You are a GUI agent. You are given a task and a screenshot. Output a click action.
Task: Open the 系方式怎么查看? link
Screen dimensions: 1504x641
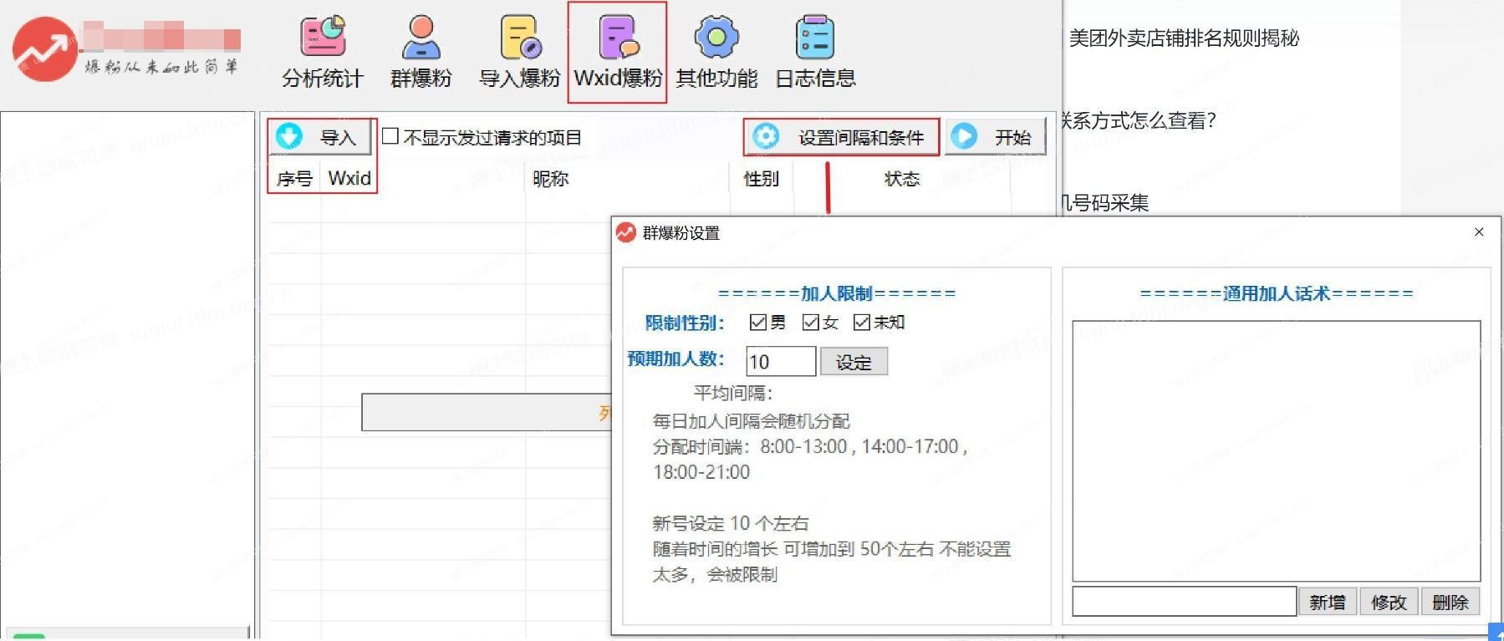(1138, 120)
